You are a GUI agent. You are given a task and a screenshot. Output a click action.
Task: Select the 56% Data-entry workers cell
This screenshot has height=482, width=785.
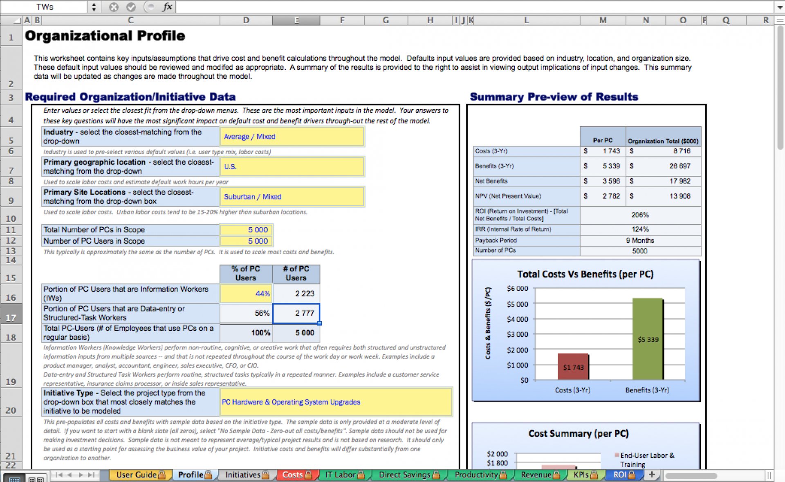click(x=246, y=313)
